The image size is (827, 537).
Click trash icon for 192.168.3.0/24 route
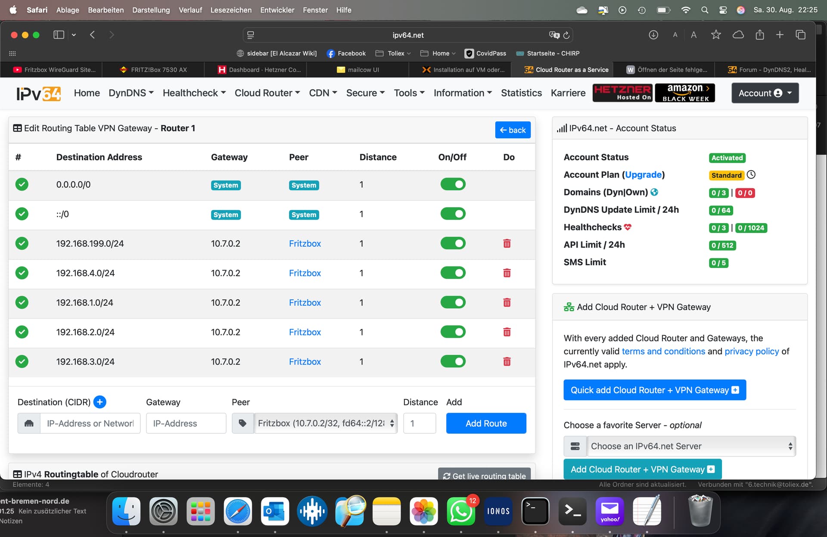(507, 362)
